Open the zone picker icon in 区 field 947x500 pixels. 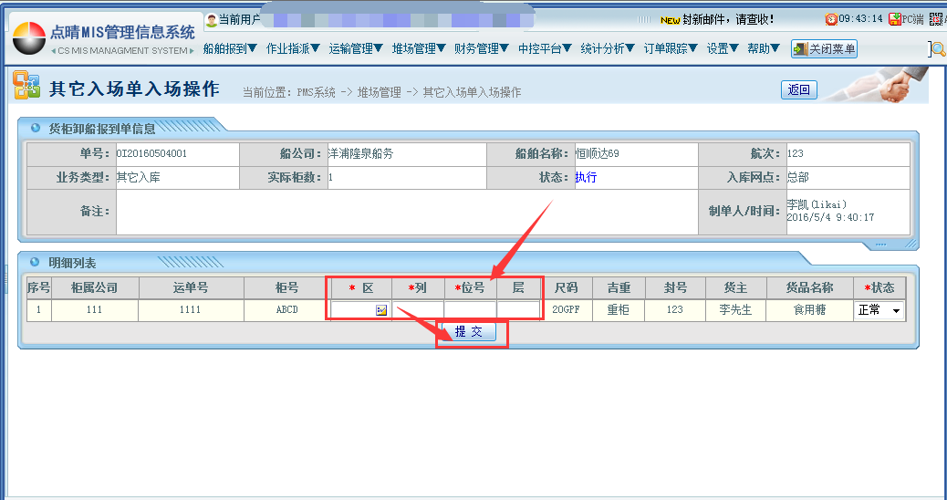click(x=381, y=310)
